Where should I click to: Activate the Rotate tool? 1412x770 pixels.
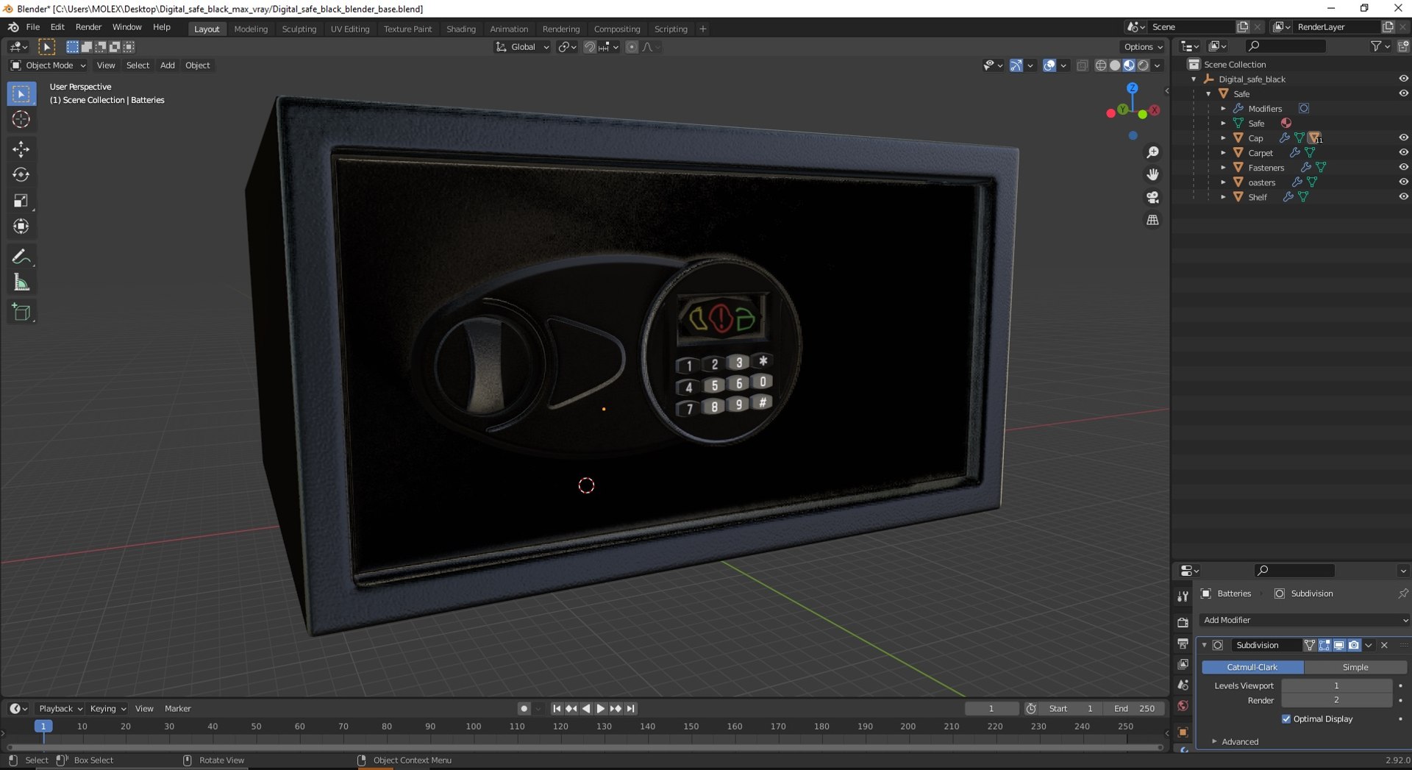[x=21, y=175]
